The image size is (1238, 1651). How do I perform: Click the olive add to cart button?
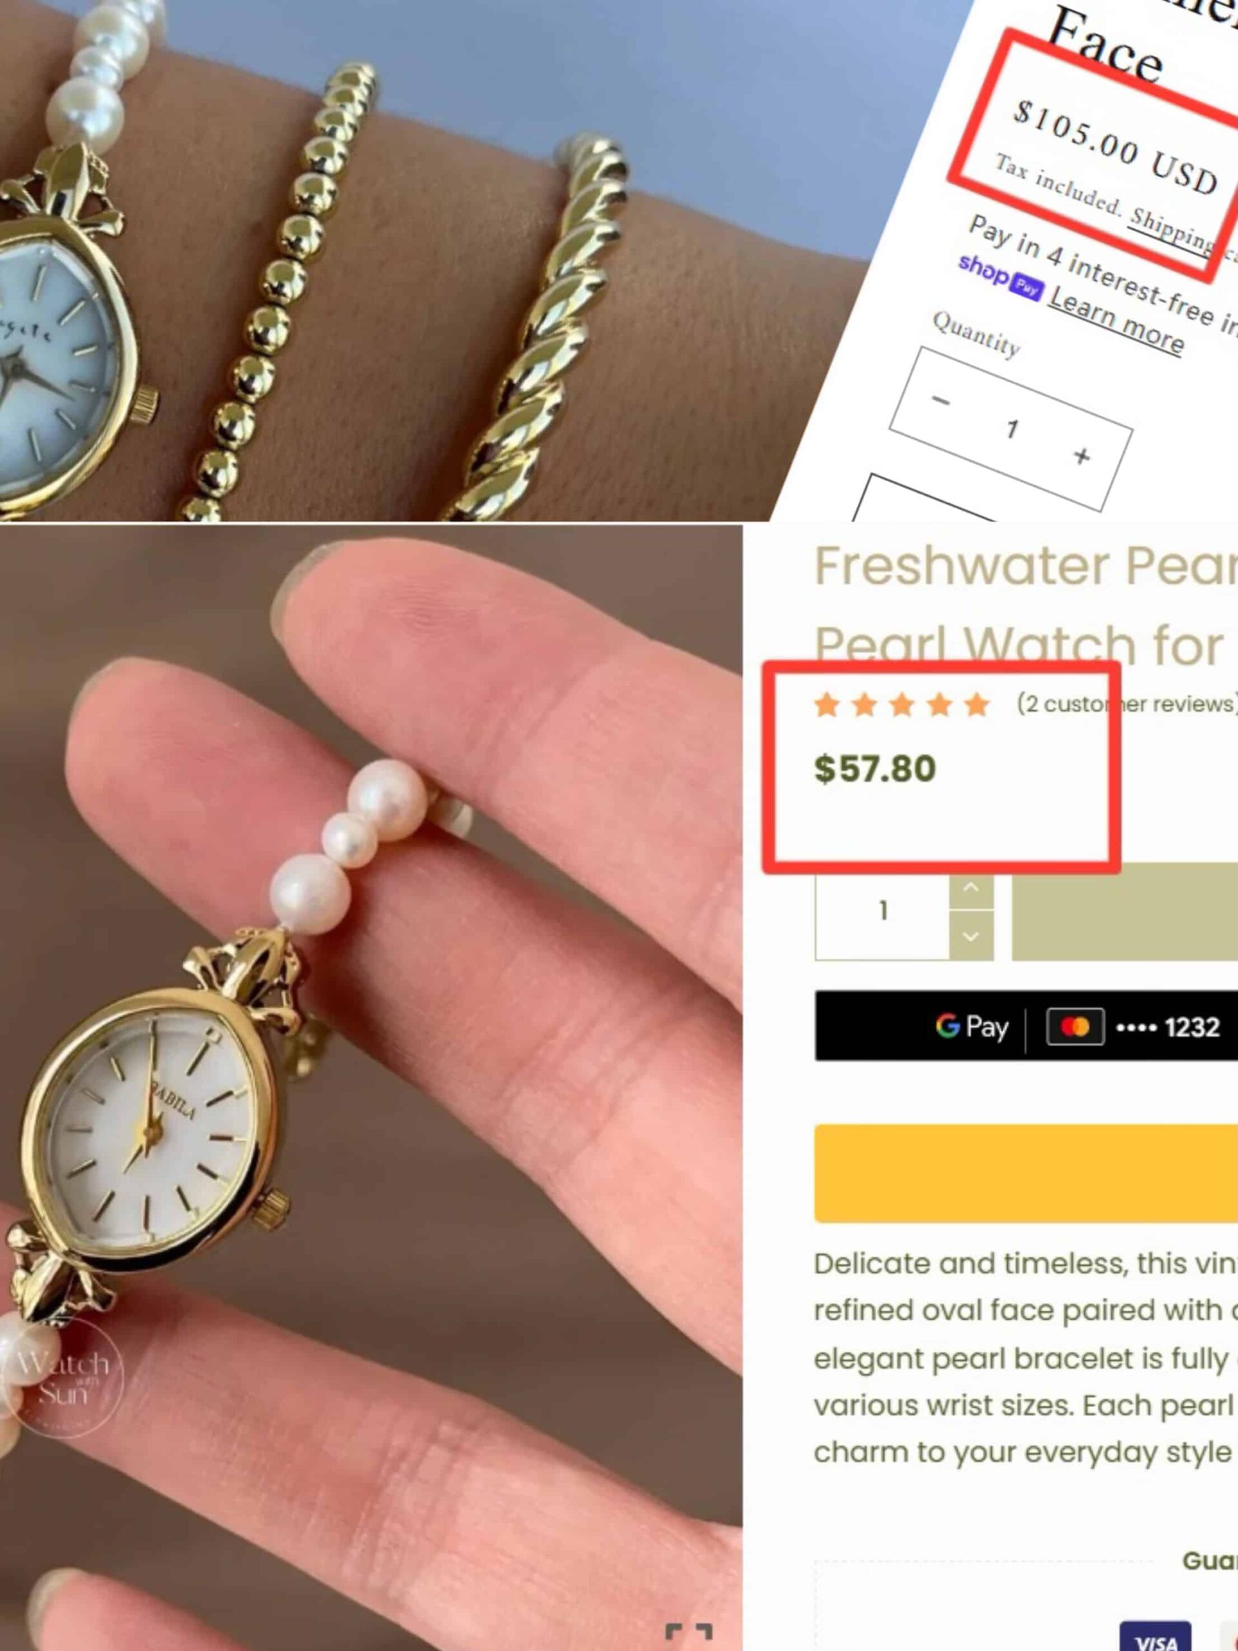coord(1125,912)
